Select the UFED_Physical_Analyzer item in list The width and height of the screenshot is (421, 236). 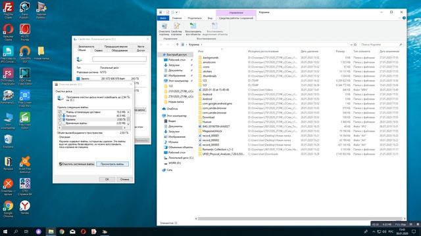coord(222,154)
